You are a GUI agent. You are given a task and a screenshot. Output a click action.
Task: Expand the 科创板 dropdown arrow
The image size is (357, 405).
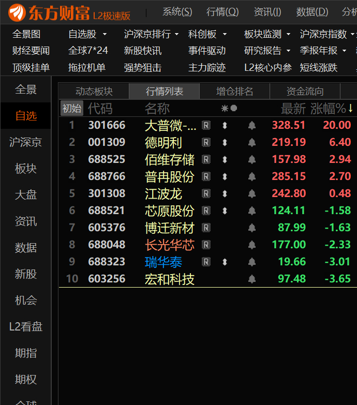pos(225,34)
